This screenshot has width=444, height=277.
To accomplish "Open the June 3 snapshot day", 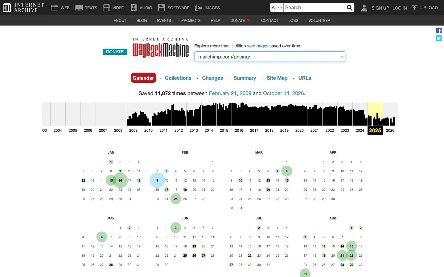I will (176, 228).
